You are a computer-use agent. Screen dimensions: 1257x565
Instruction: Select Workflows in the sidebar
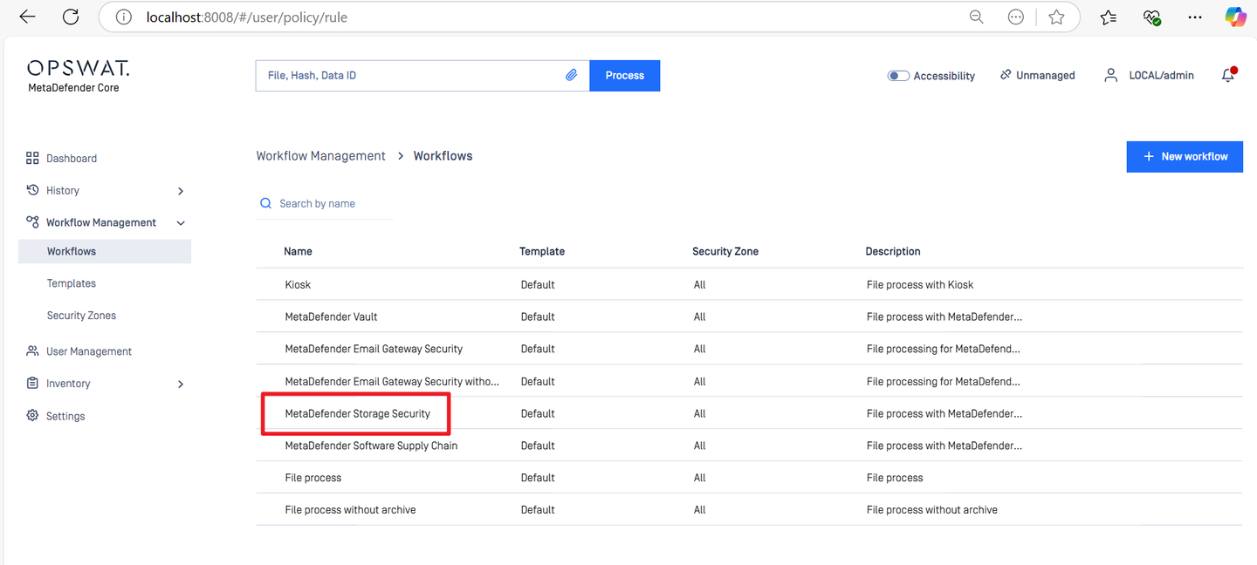[x=105, y=251]
